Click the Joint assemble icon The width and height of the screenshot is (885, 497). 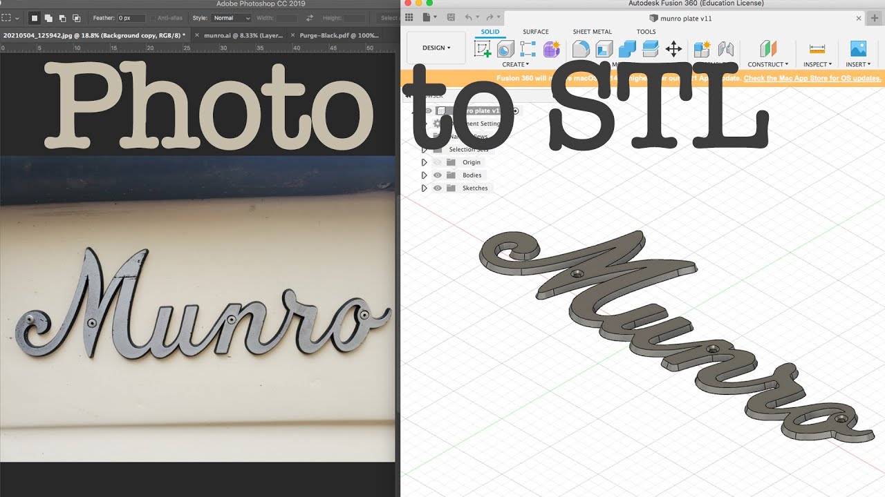[725, 49]
